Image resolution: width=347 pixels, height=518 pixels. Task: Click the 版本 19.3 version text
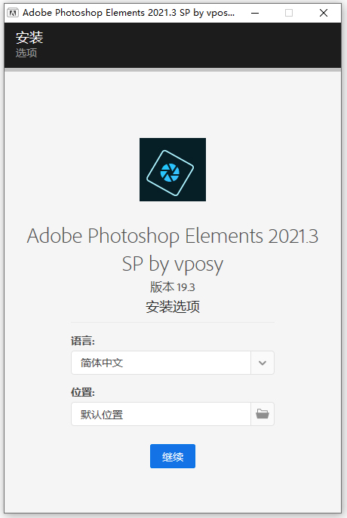173,287
